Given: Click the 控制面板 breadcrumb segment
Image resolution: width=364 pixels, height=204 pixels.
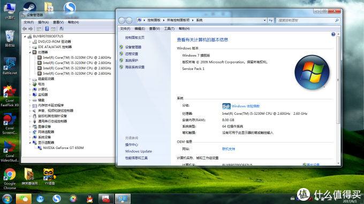Looking at the screenshot, I should tap(154, 20).
